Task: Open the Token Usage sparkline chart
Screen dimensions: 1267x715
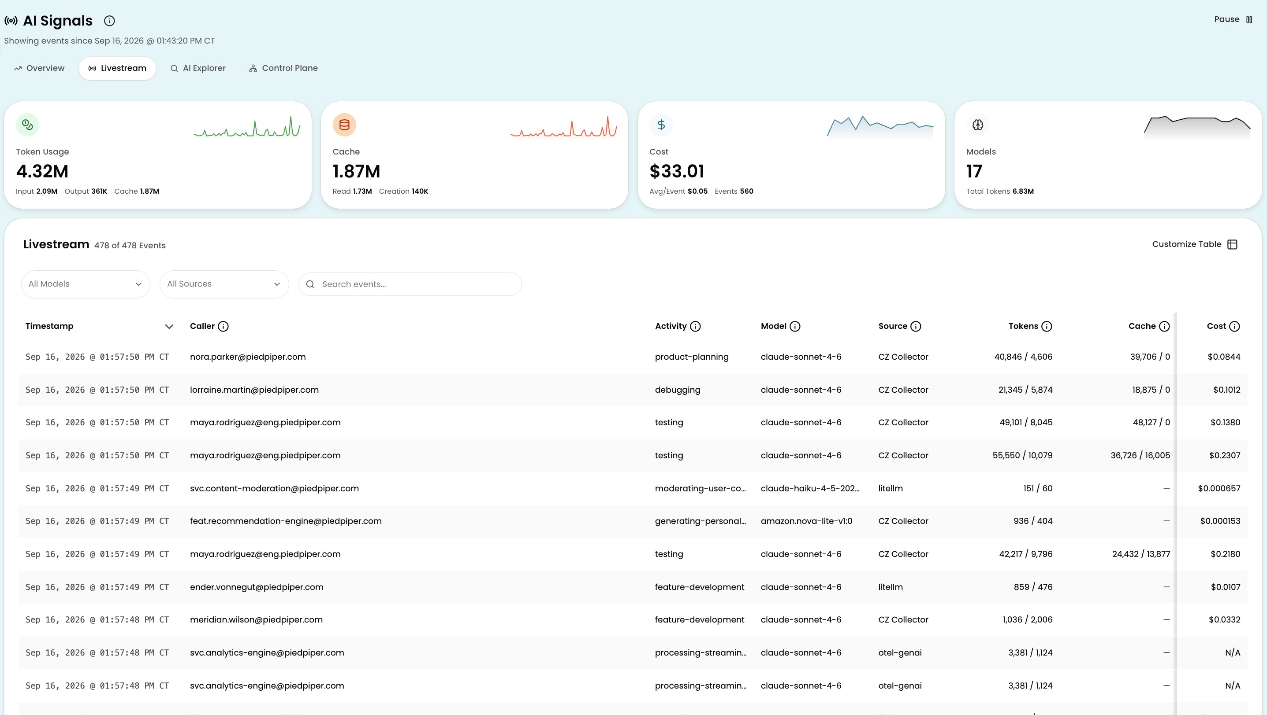Action: click(247, 127)
